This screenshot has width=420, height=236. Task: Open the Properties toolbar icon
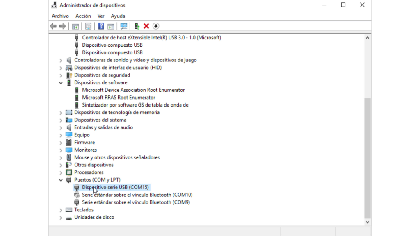pyautogui.click(x=88, y=26)
